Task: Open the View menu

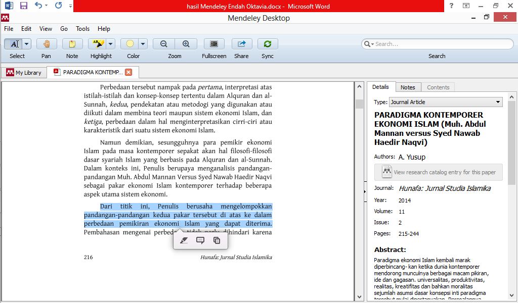Action: coord(46,29)
